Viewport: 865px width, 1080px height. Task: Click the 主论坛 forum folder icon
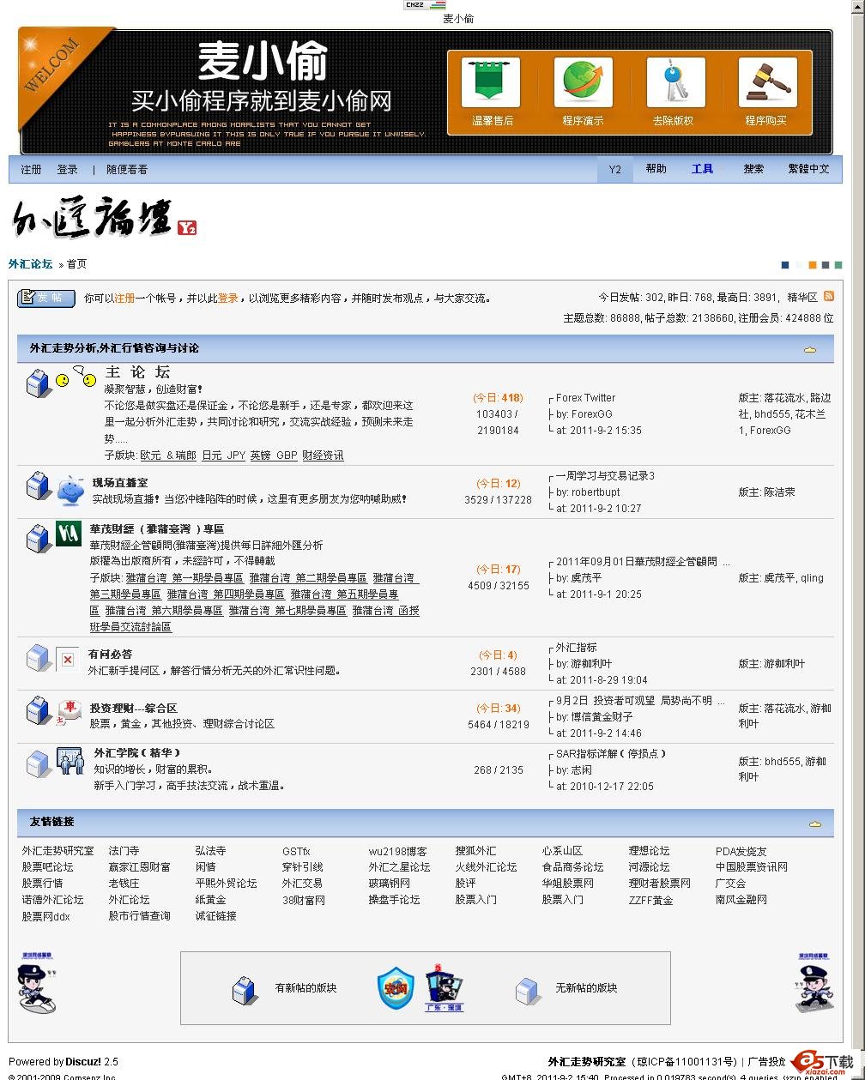pos(38,383)
